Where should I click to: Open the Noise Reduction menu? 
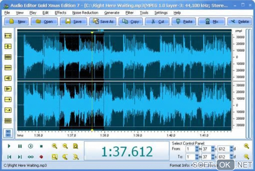click(85, 13)
